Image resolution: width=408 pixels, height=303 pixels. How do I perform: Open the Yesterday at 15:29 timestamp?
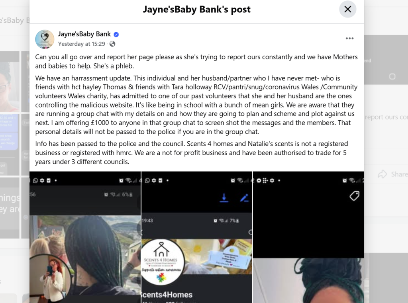[x=81, y=44]
